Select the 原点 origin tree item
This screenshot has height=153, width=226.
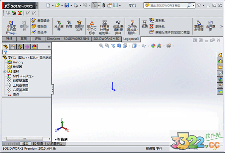(x=14, y=95)
